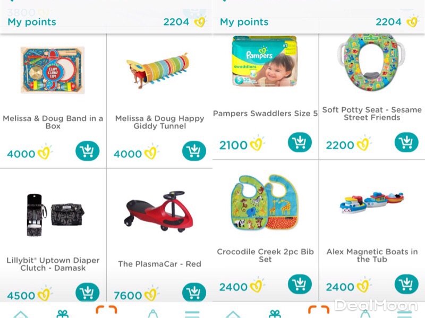Click cart icon for Alex Magnetic Boats
This screenshot has height=318, width=425.
click(406, 285)
